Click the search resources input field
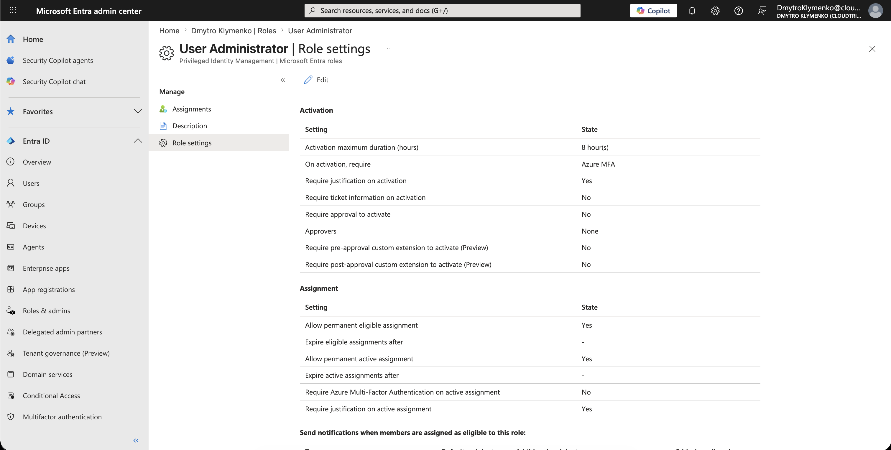The width and height of the screenshot is (891, 450). pyautogui.click(x=442, y=11)
